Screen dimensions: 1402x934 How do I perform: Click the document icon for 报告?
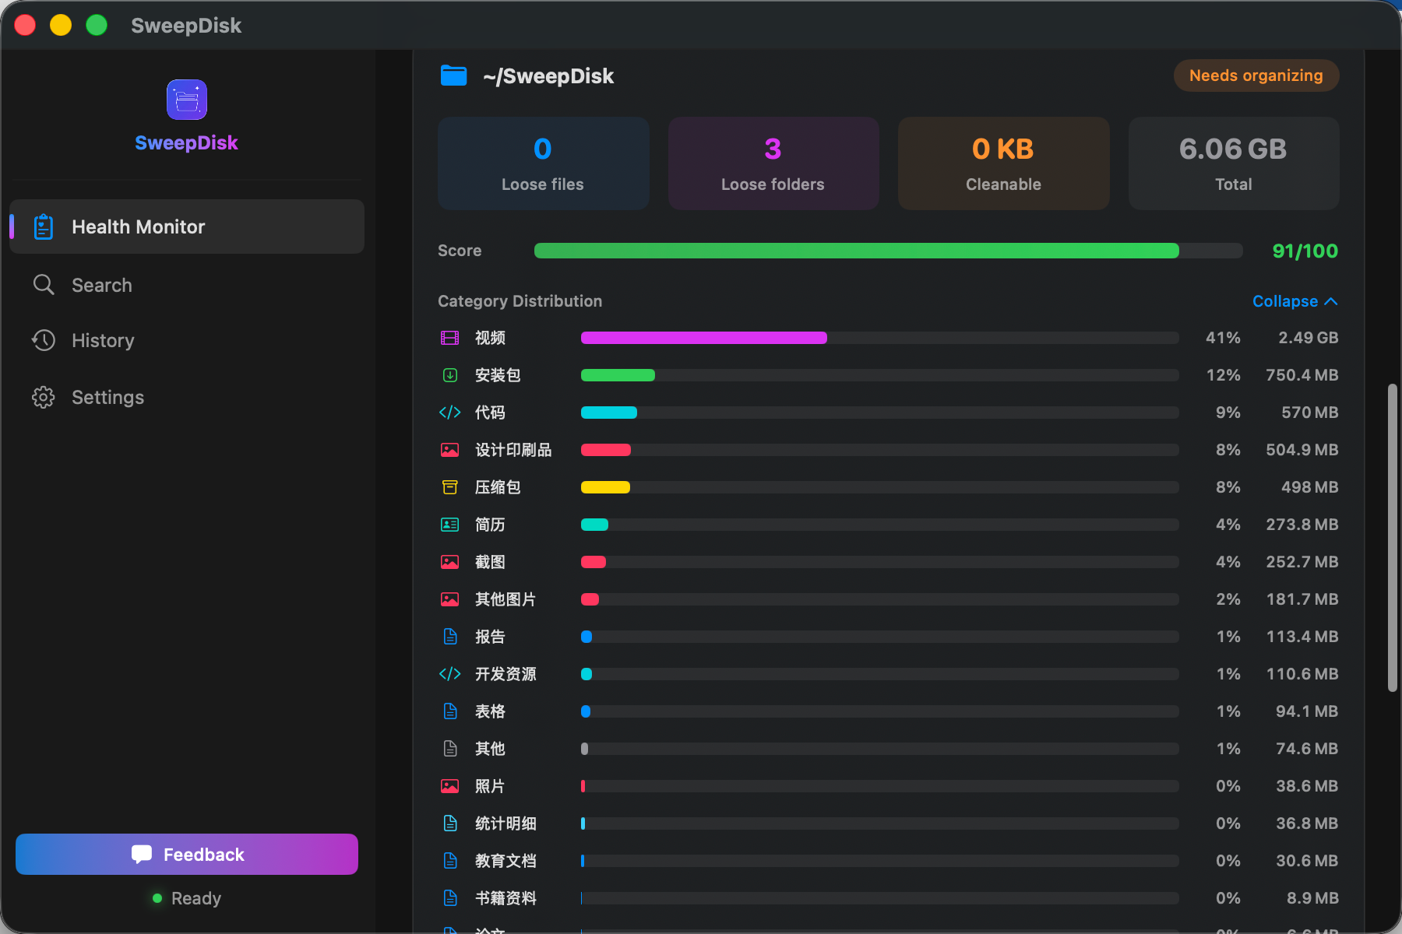pyautogui.click(x=450, y=637)
